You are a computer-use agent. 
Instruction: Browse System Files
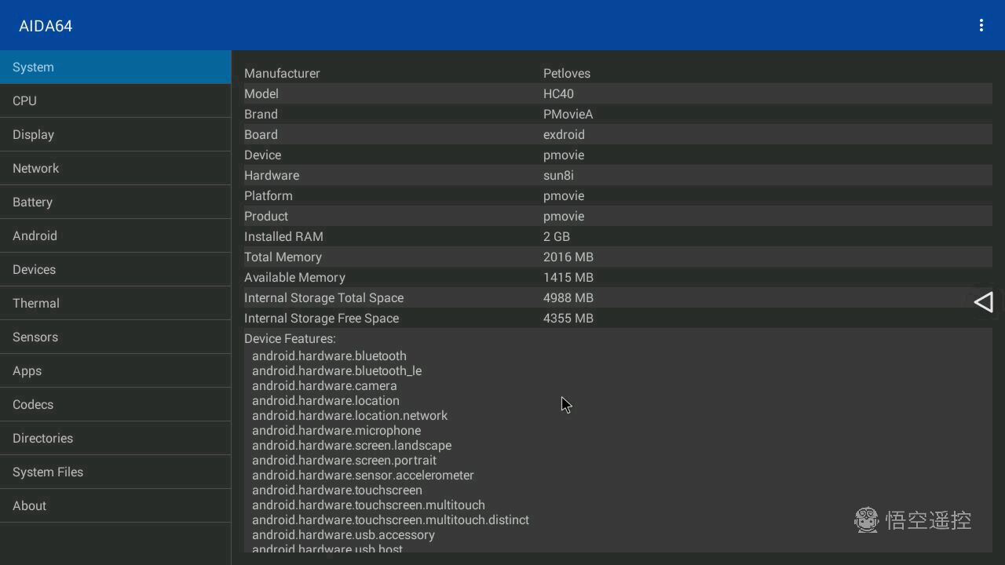point(115,472)
